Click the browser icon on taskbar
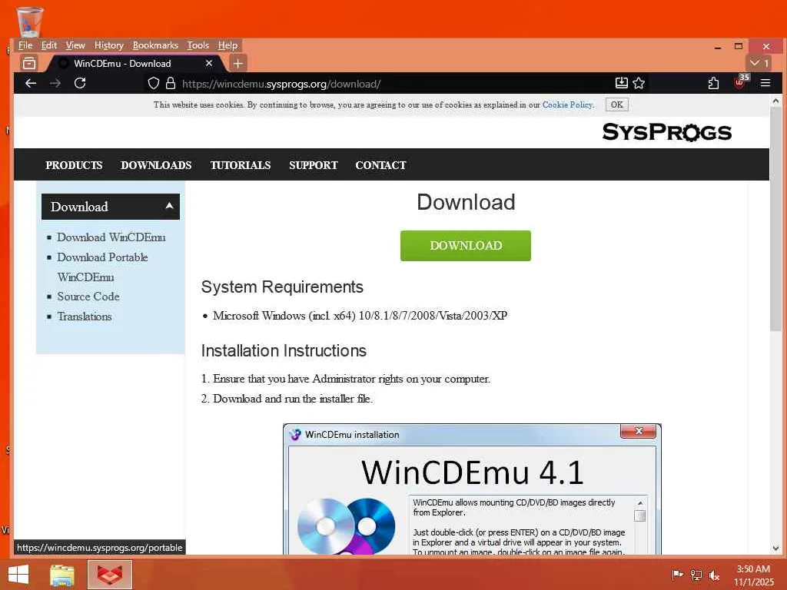 pyautogui.click(x=110, y=575)
